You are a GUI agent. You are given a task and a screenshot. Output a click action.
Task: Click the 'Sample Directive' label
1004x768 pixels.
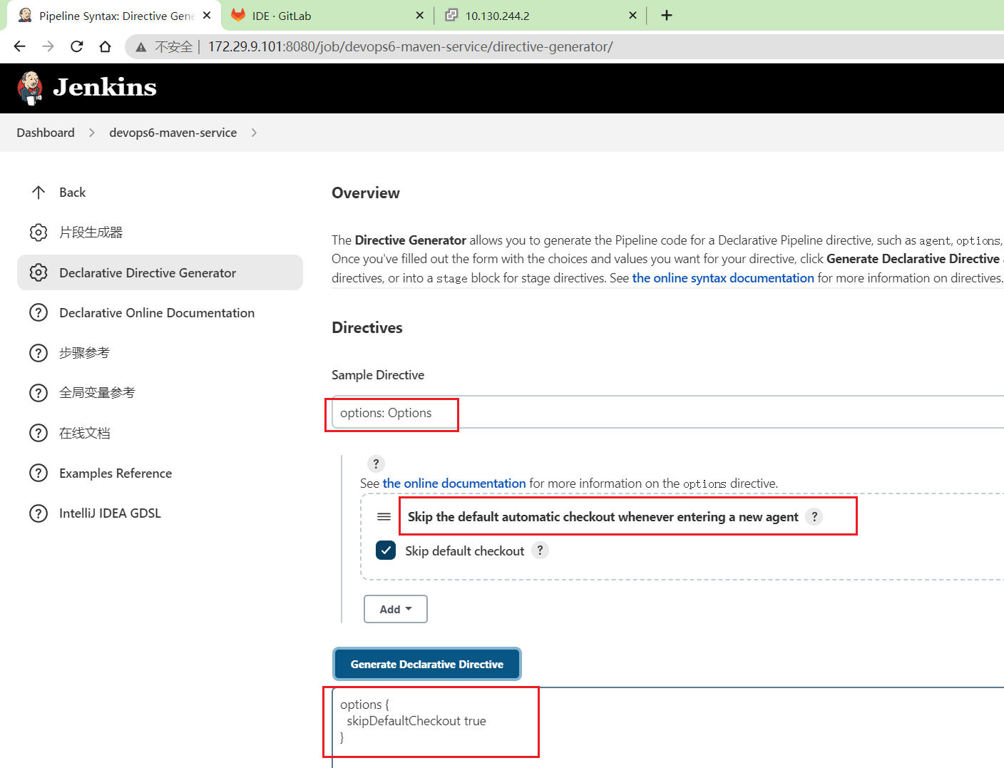378,375
